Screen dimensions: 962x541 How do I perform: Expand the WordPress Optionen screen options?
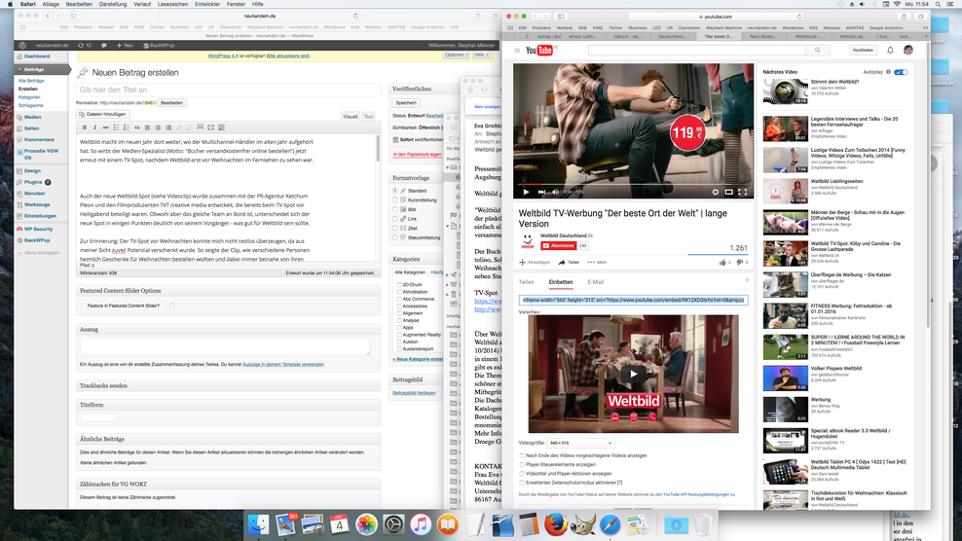[x=456, y=54]
